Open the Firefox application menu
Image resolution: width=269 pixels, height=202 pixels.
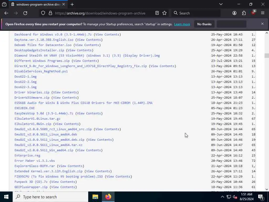point(263,13)
